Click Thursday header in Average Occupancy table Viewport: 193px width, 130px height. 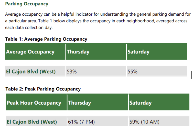pos(78,52)
